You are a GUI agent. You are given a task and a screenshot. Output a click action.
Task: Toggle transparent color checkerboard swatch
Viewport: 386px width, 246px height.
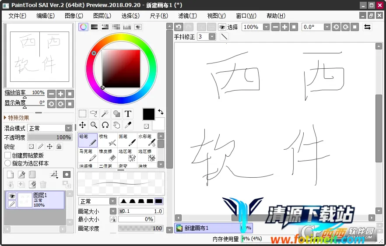pyautogui.click(x=147, y=126)
